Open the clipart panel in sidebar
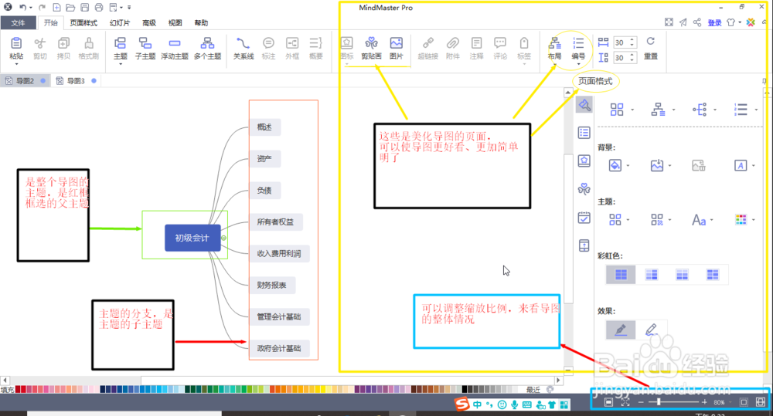 584,188
